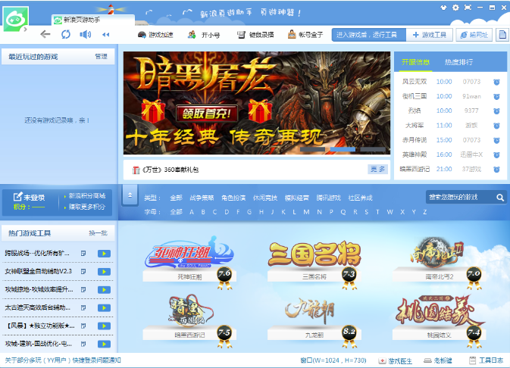This screenshot has height=368, width=510.
Task: Set alarm reminder for 街机三国 row
Action: click(x=496, y=97)
